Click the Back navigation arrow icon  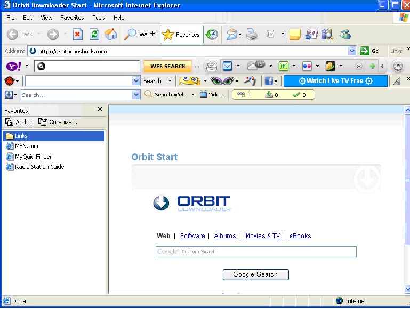click(12, 34)
